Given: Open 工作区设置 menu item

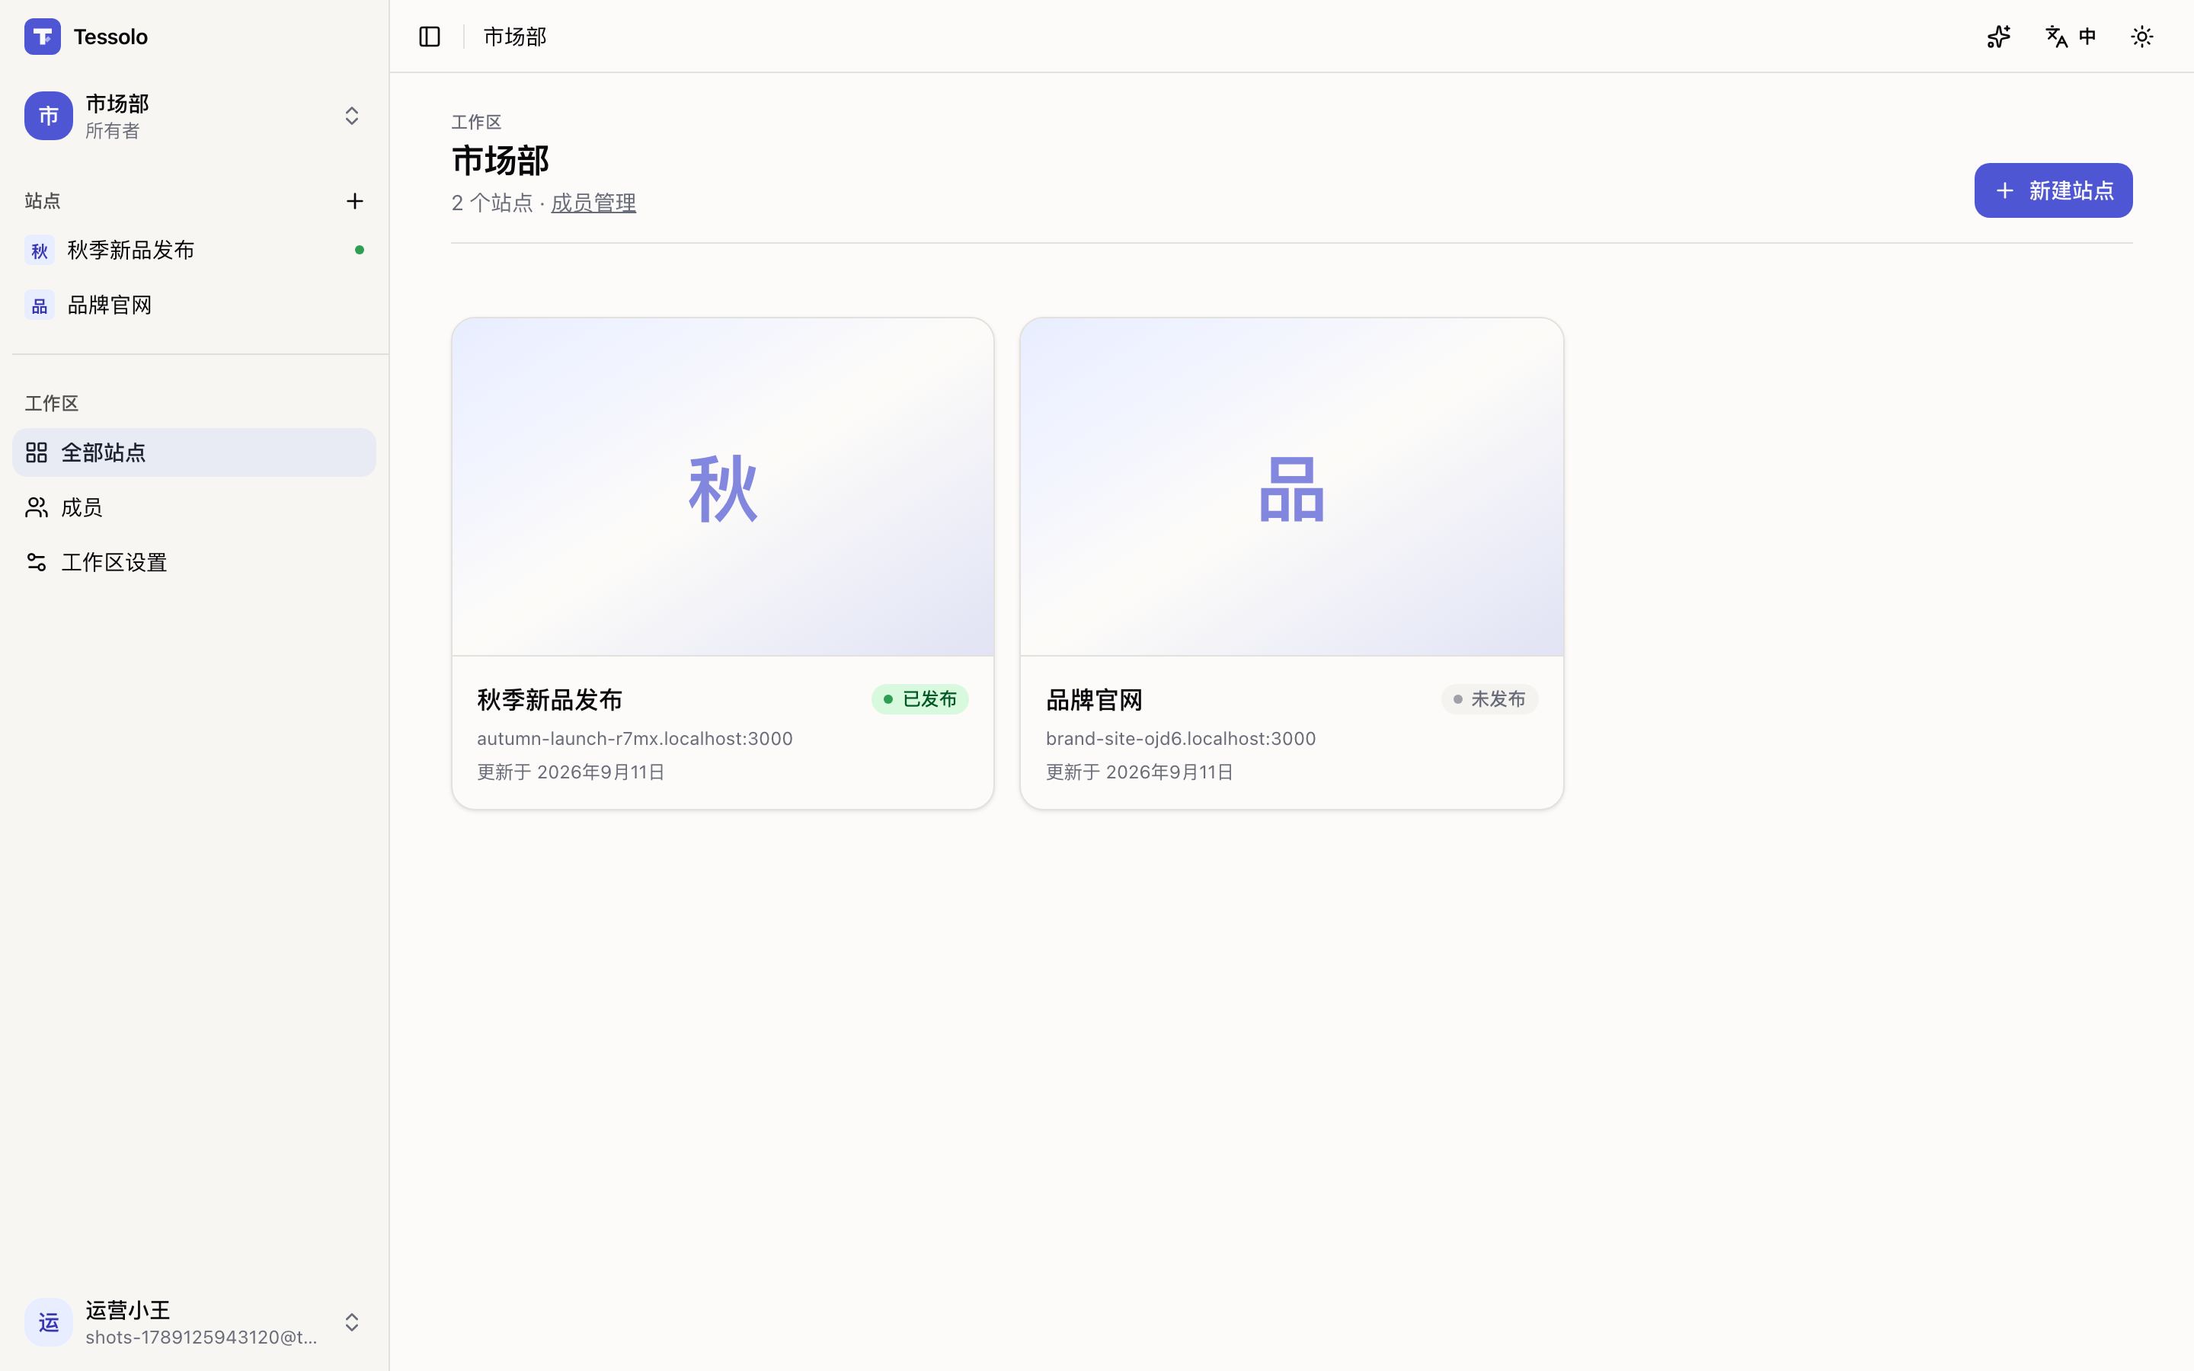Looking at the screenshot, I should (194, 562).
